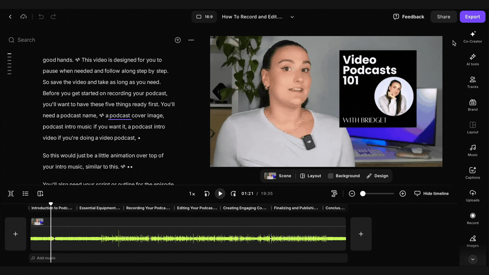Toggle the Background option under preview
Viewport: 489px width, 275px height.
pos(344,176)
